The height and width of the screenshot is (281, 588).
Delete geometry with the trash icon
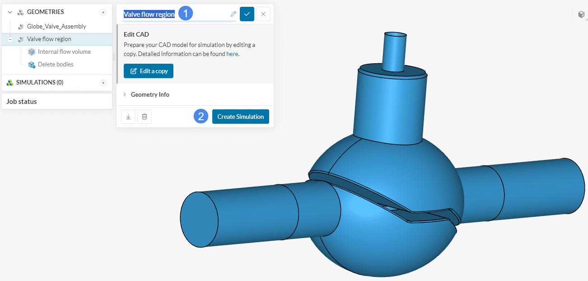pyautogui.click(x=145, y=117)
